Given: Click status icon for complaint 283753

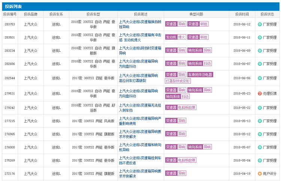Looking at the screenshot, I should [260, 24].
